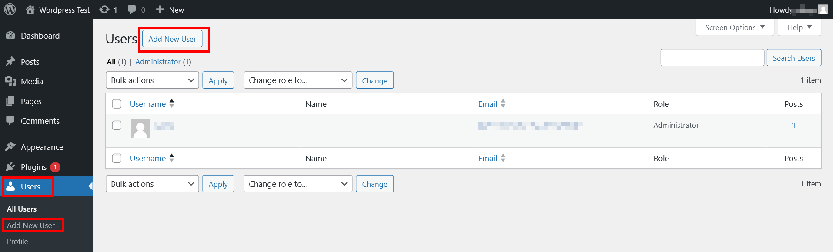Check the select-all checkbox in the footer row

click(x=117, y=158)
